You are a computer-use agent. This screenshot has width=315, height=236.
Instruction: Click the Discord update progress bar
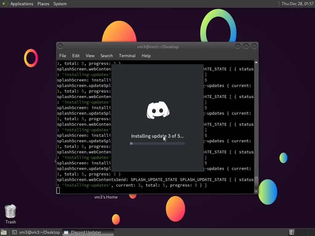[x=157, y=144]
